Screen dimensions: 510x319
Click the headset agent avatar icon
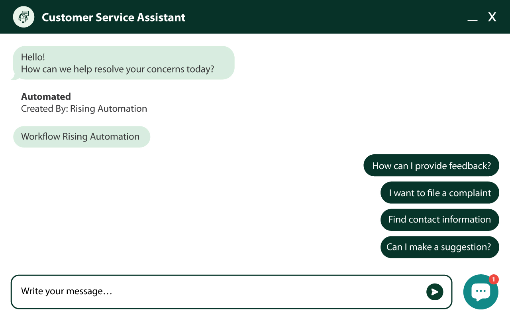click(x=24, y=17)
